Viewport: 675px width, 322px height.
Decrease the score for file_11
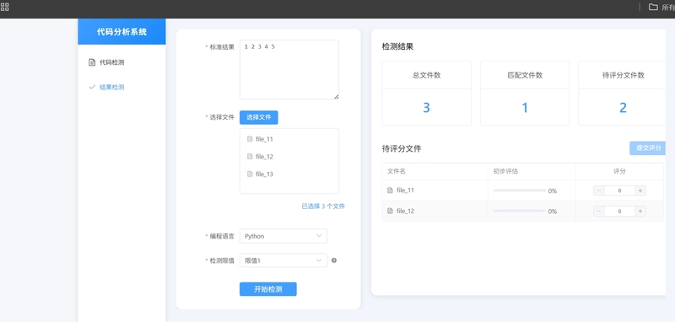coord(599,191)
